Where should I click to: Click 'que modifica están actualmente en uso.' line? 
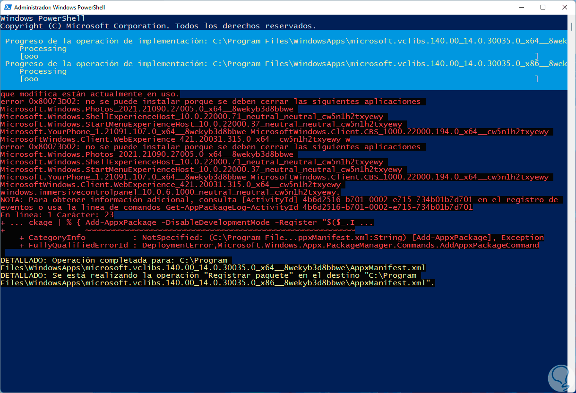(x=90, y=94)
